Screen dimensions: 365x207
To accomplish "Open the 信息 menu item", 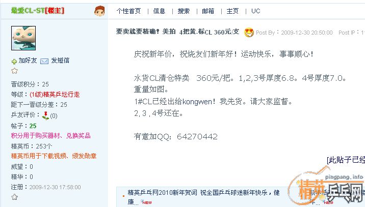I will (159, 11).
